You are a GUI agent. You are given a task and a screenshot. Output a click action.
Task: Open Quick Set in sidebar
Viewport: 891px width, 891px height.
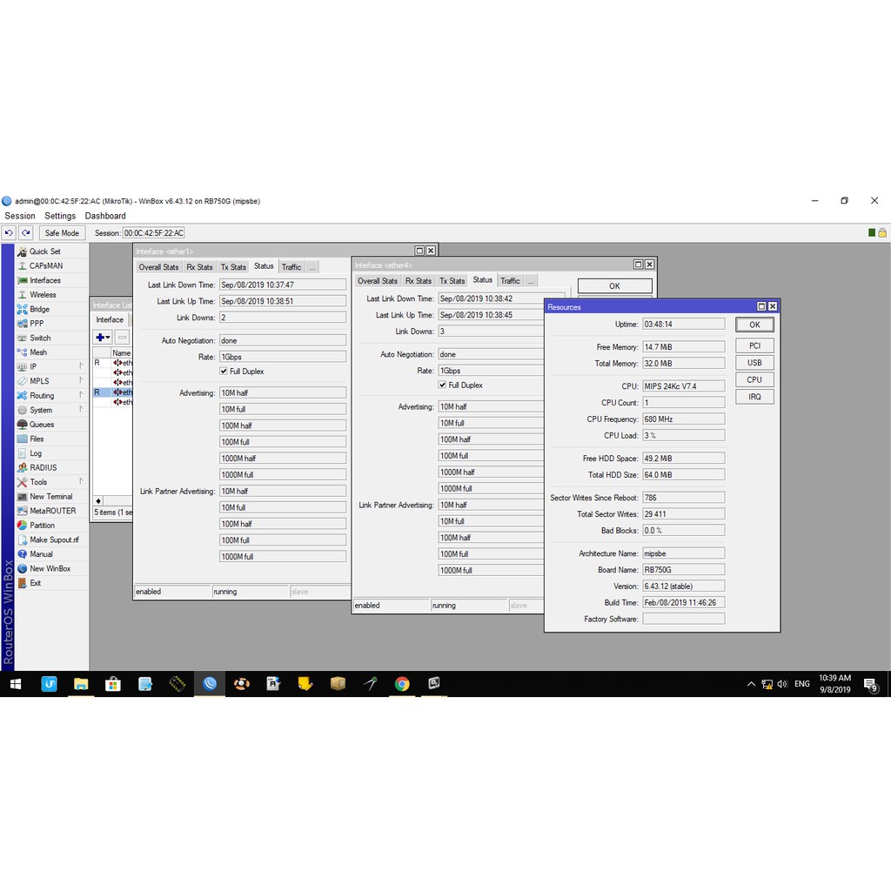[44, 251]
